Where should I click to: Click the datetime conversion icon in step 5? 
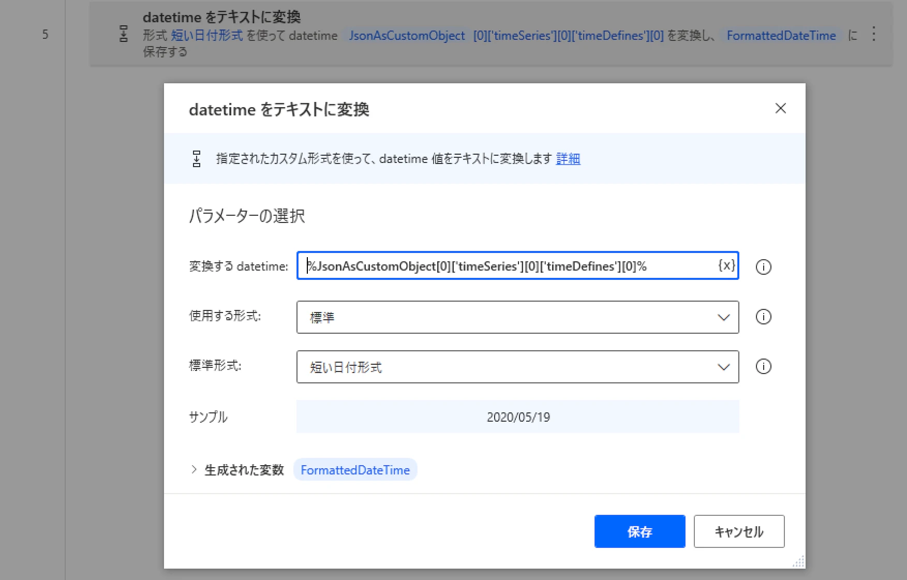tap(124, 34)
